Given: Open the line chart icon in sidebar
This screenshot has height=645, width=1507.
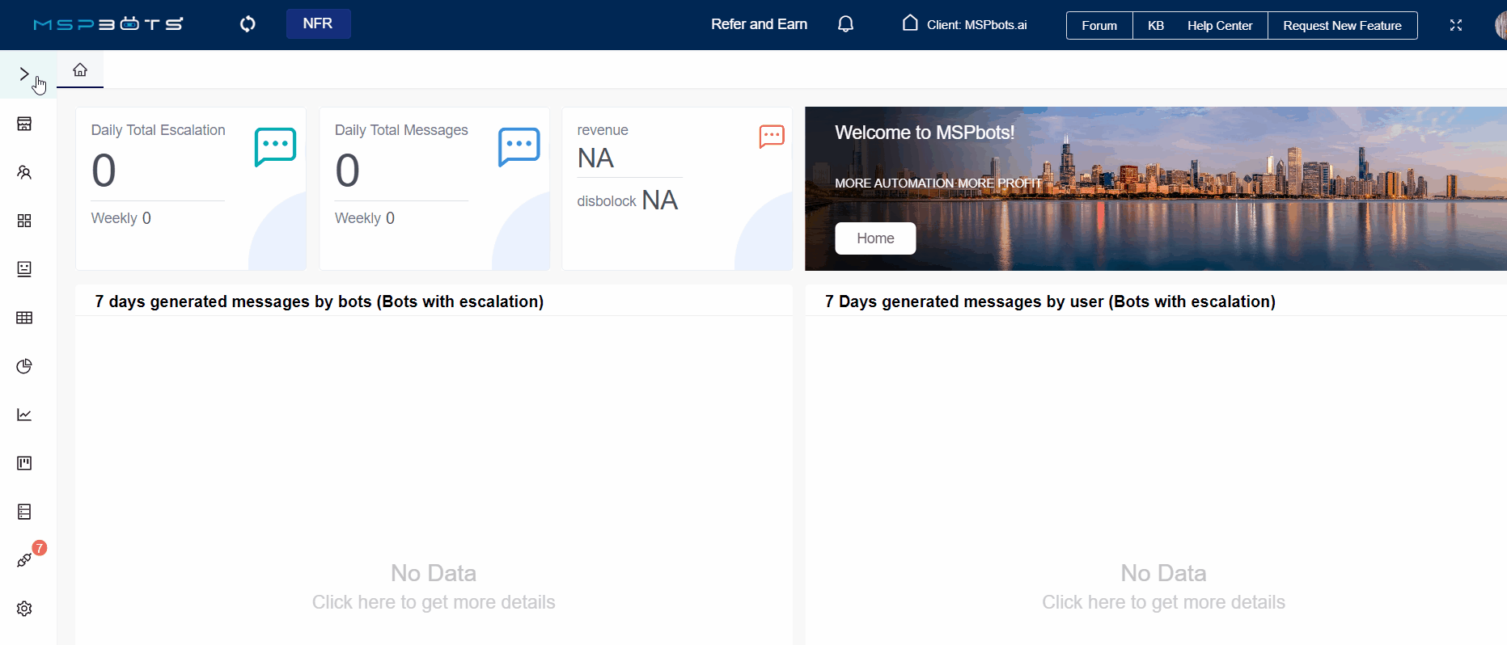Looking at the screenshot, I should click(24, 415).
